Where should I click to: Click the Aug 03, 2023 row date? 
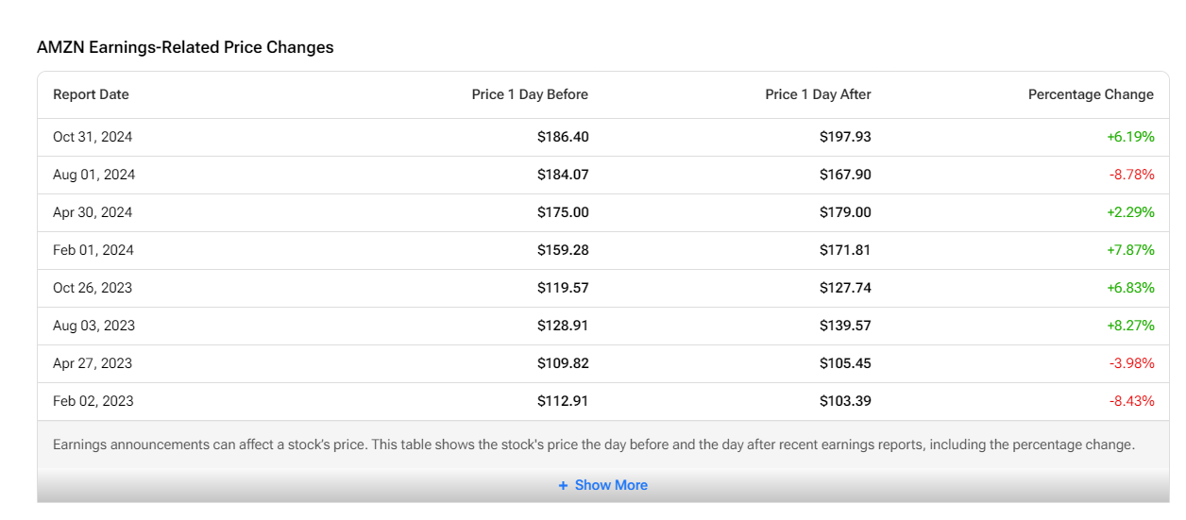pos(93,326)
